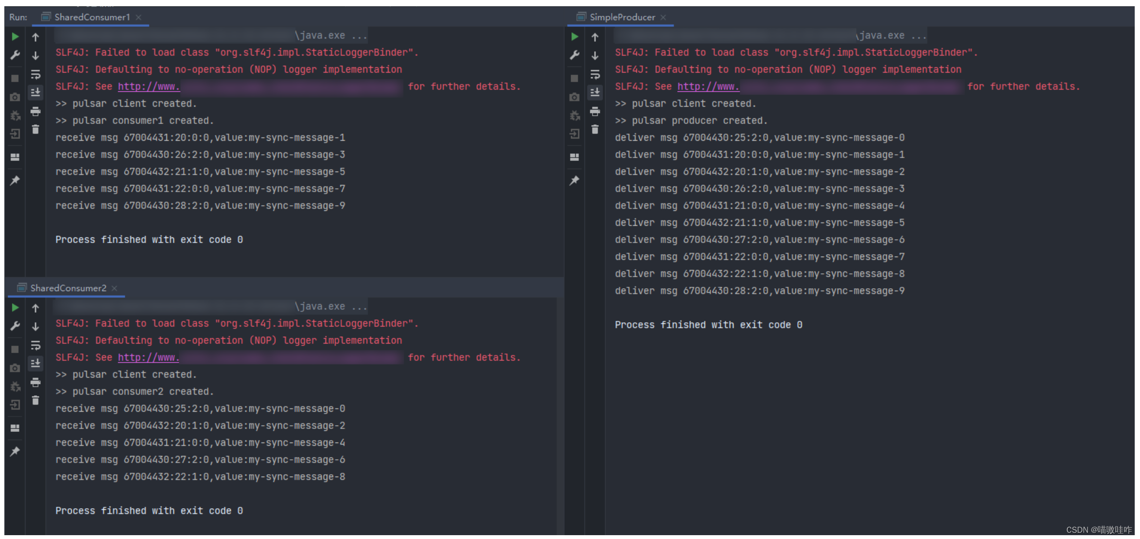Restore layout icon in SimpleProducer panel
This screenshot has height=539, width=1140.
pyautogui.click(x=574, y=157)
